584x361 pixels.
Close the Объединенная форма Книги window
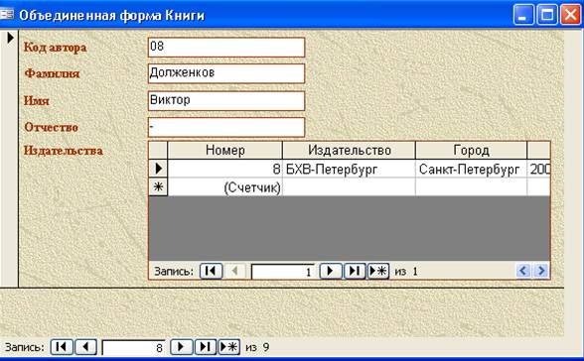(570, 15)
